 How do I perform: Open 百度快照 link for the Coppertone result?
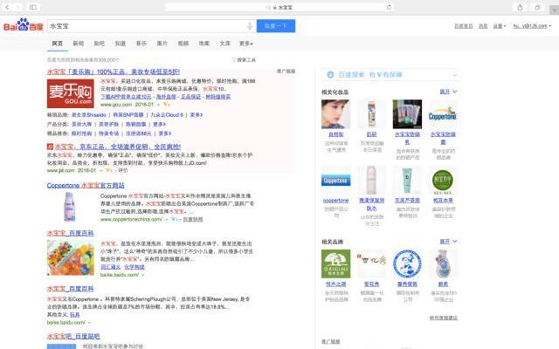pyautogui.click(x=193, y=219)
